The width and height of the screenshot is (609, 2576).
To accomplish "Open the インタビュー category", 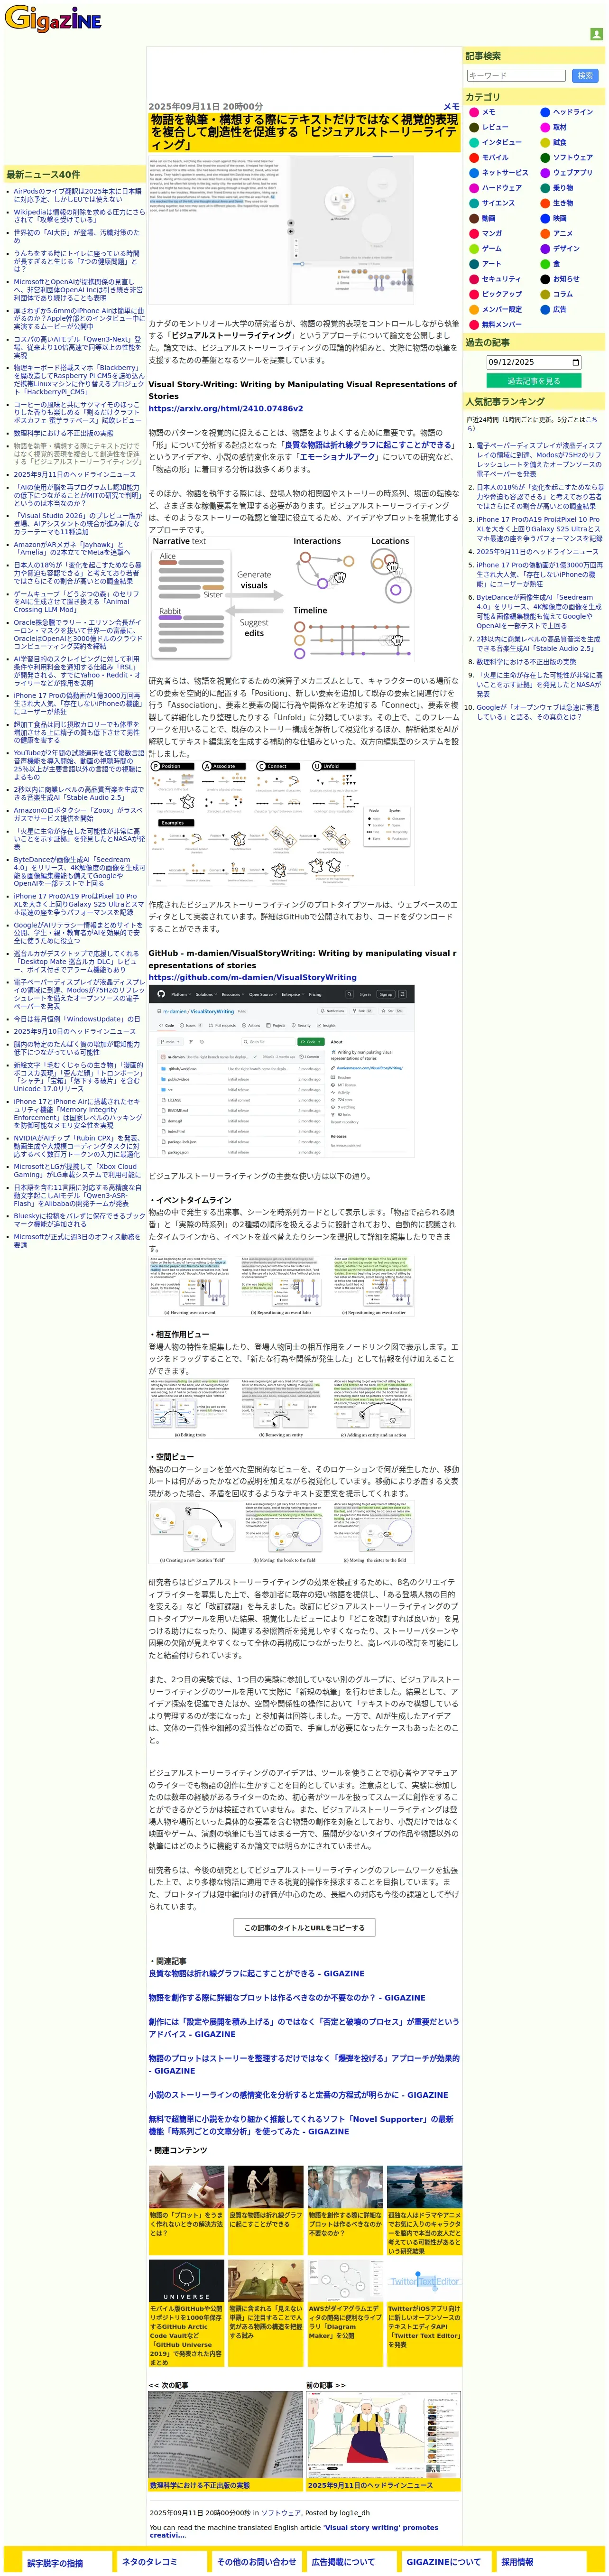I will tap(502, 142).
